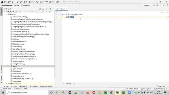169x95 pixels.
Task: Collapse all in Project panel
Action: pos(46,9)
